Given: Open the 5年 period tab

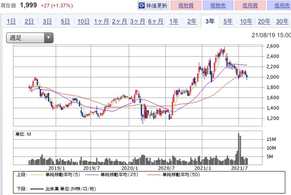Looking at the screenshot, I should [228, 21].
